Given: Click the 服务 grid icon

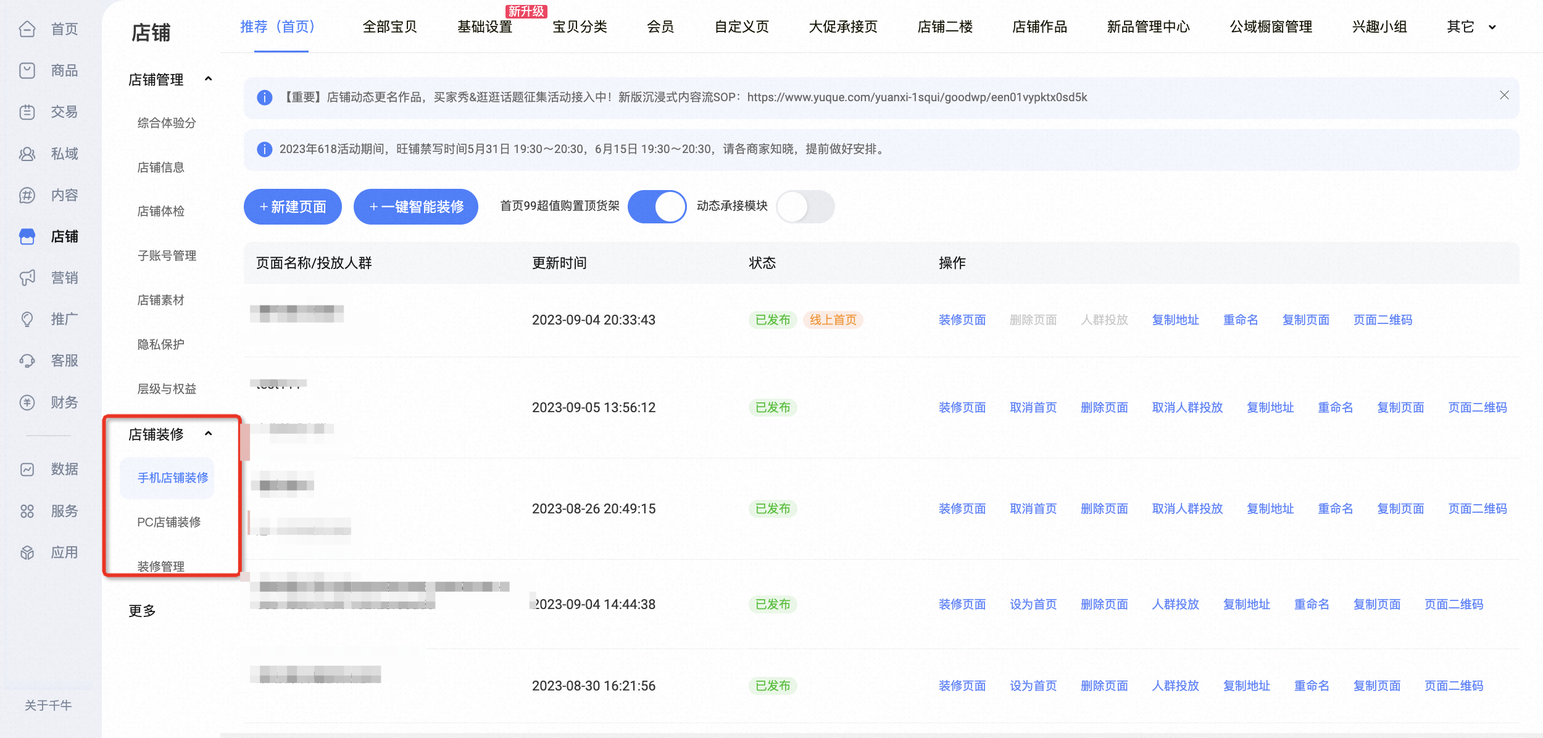Looking at the screenshot, I should tap(27, 511).
